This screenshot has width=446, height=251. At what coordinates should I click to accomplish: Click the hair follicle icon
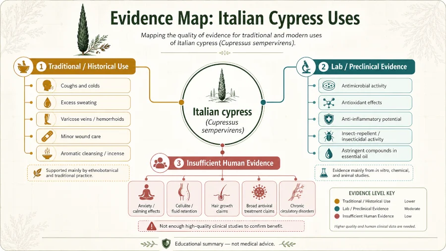click(x=222, y=193)
